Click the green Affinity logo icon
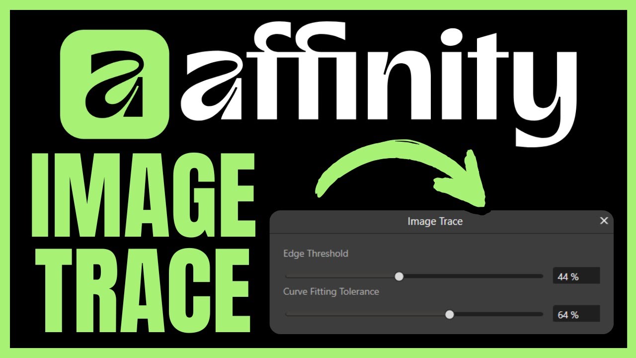Viewport: 636px width, 358px height. tap(114, 84)
